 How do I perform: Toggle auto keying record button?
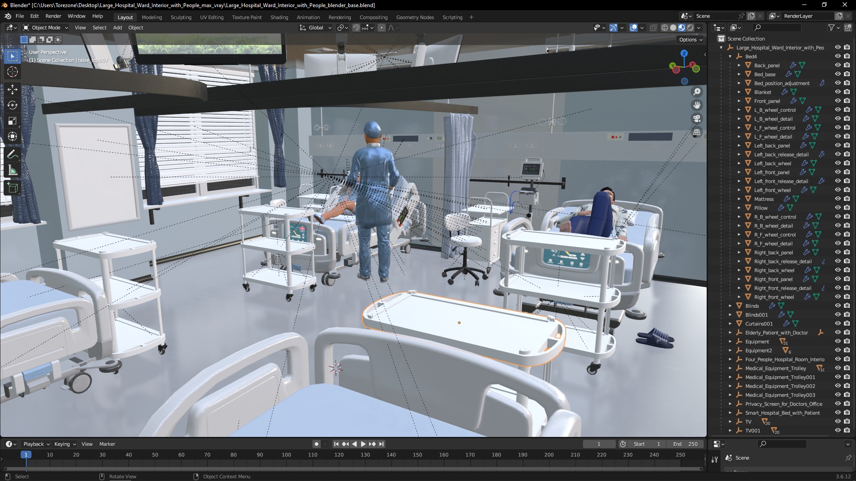[317, 444]
